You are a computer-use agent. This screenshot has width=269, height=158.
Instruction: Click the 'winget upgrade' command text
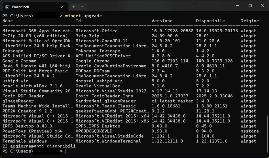click(83, 16)
